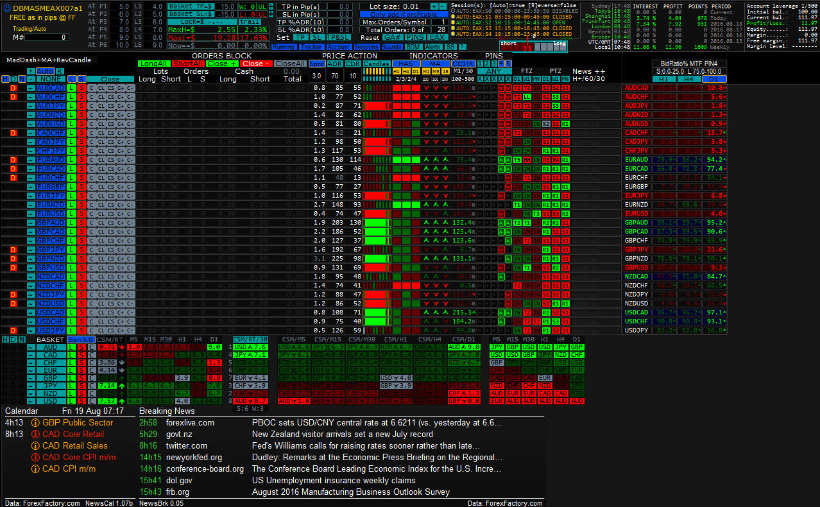Toggle the N column header button
820x507 pixels.
click(21, 79)
